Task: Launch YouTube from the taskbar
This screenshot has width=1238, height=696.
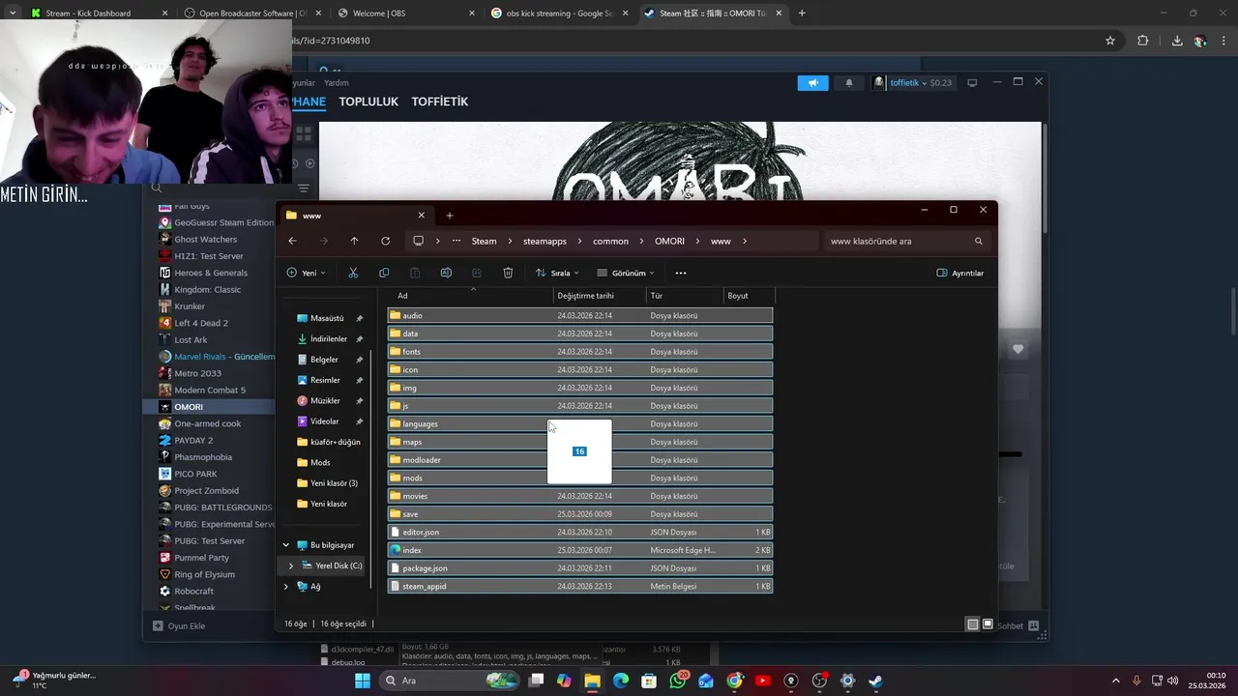Action: click(762, 681)
